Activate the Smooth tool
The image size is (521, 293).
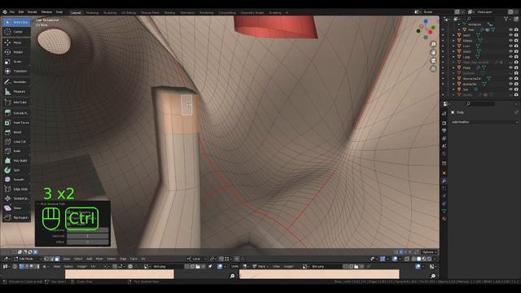coord(16,179)
